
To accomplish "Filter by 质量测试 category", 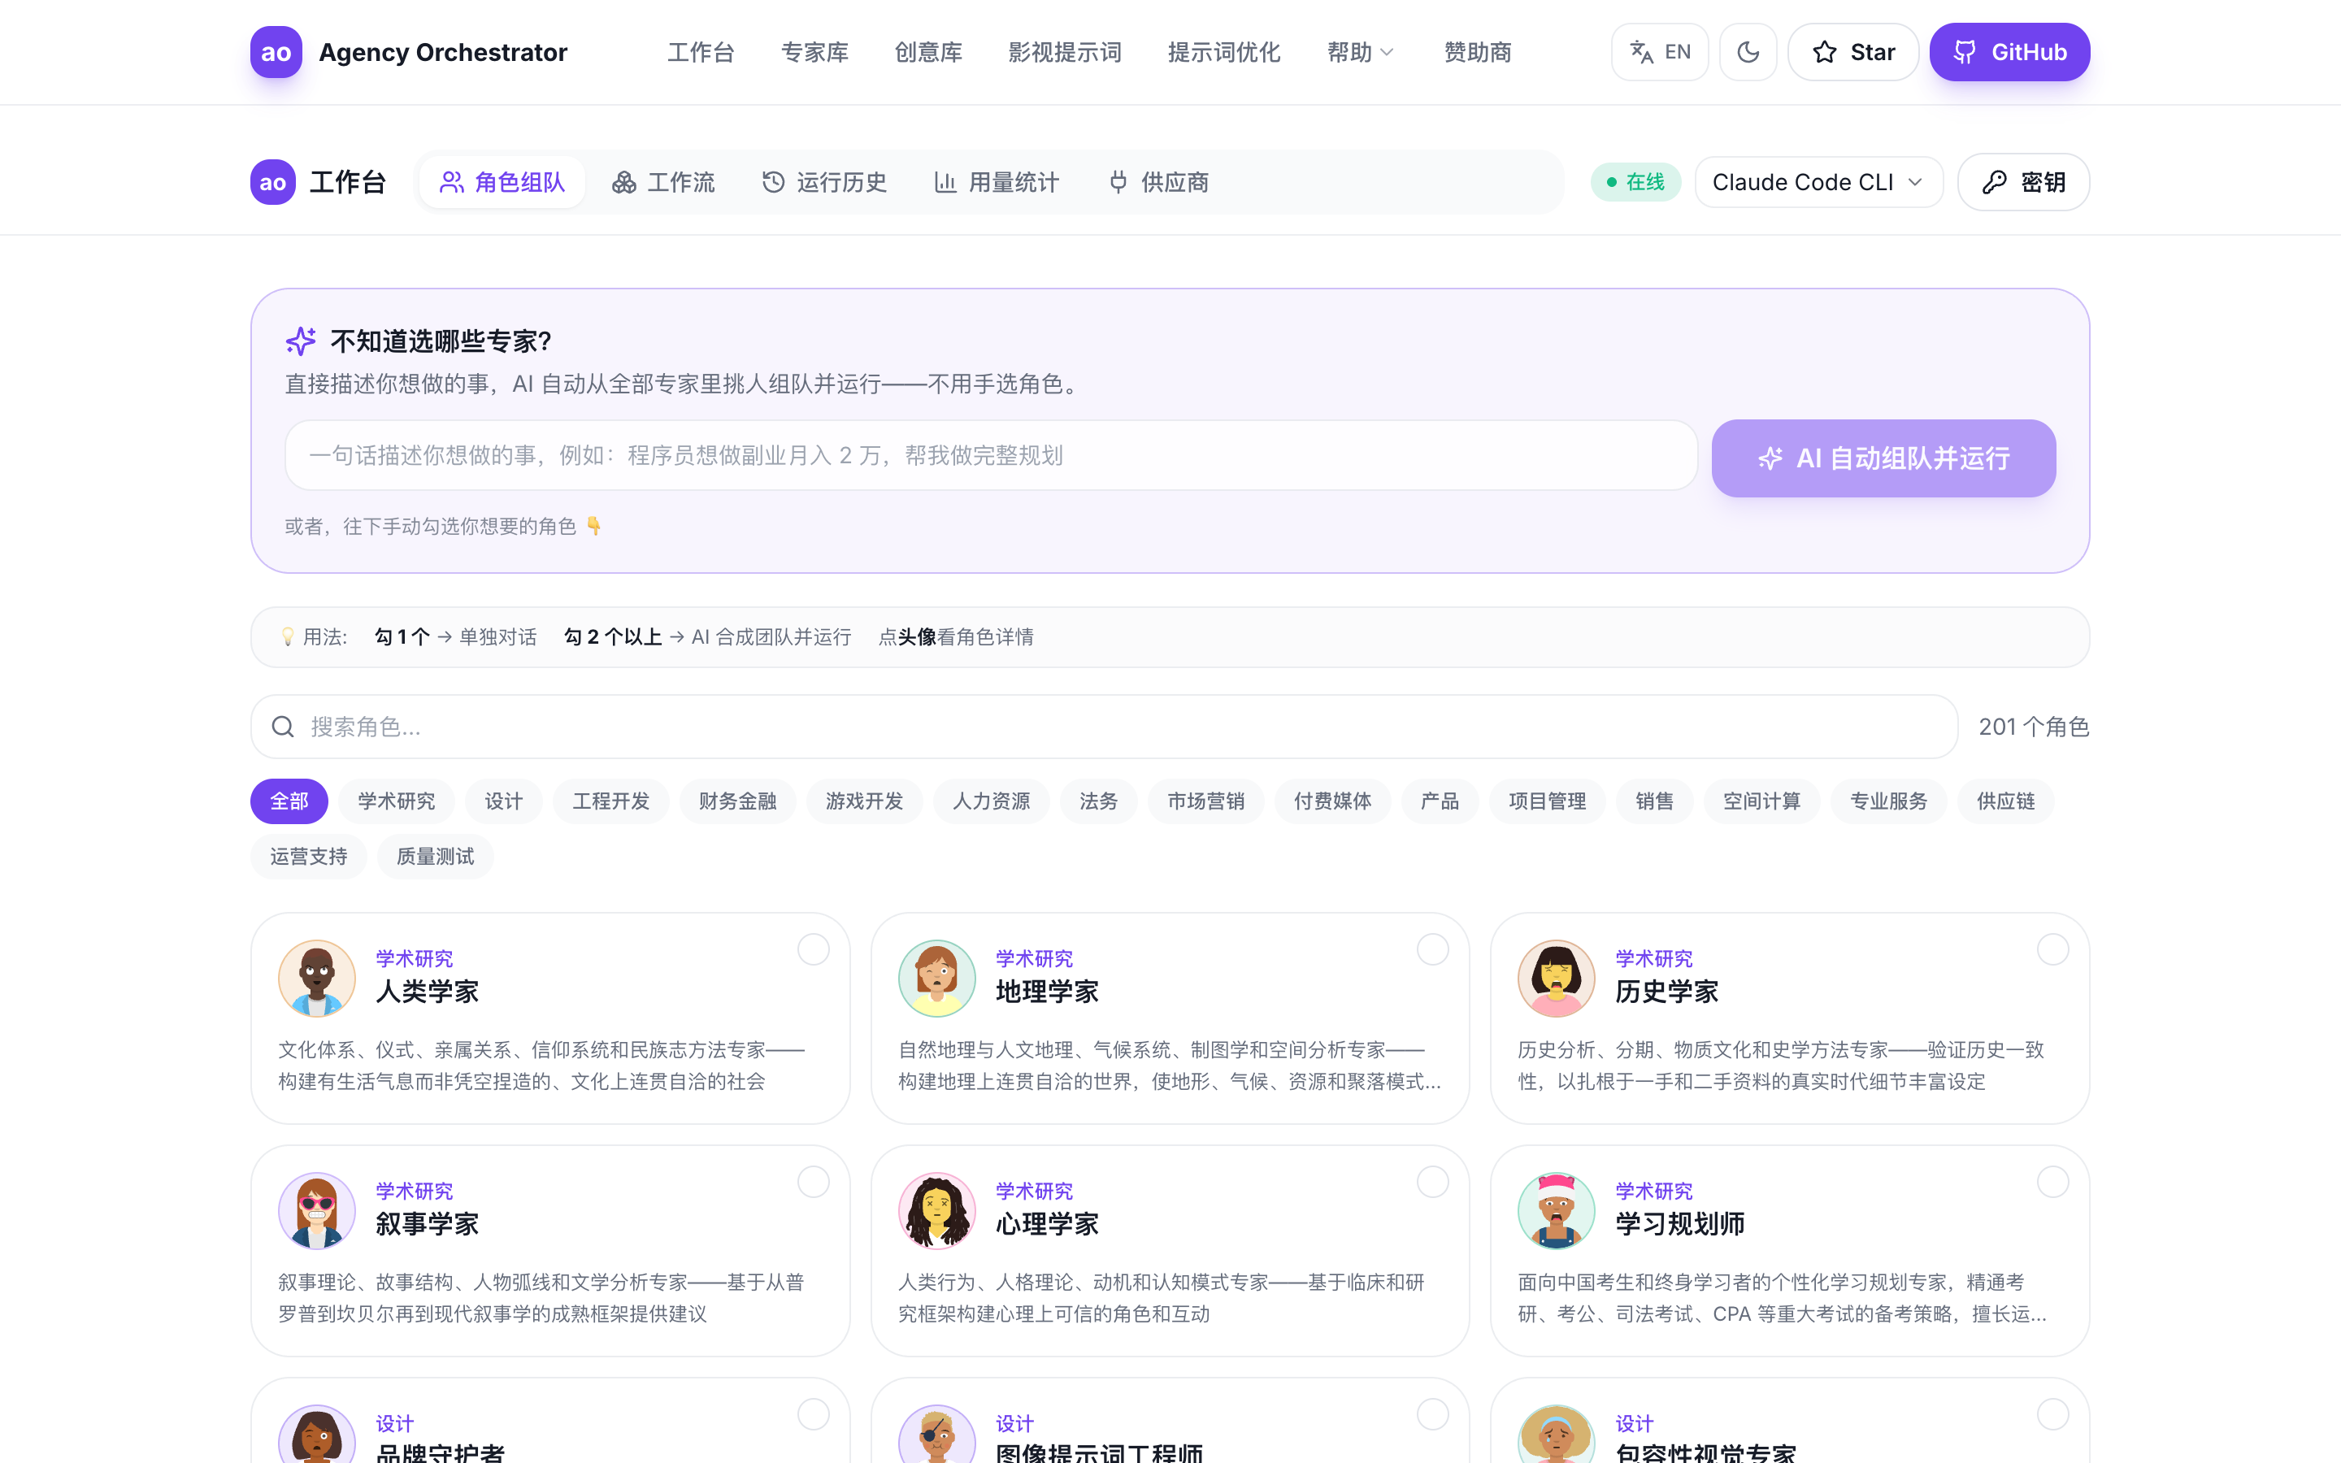I will tap(436, 857).
